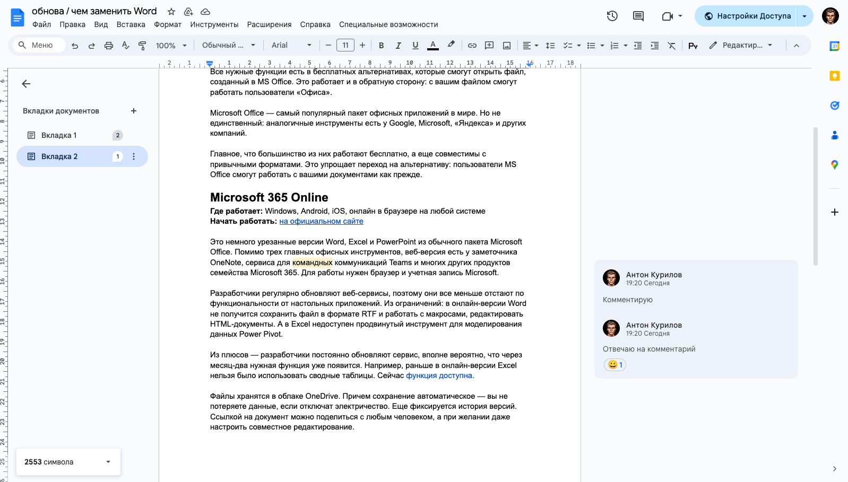The height and width of the screenshot is (482, 848).
Task: Open text color picker
Action: click(x=433, y=46)
